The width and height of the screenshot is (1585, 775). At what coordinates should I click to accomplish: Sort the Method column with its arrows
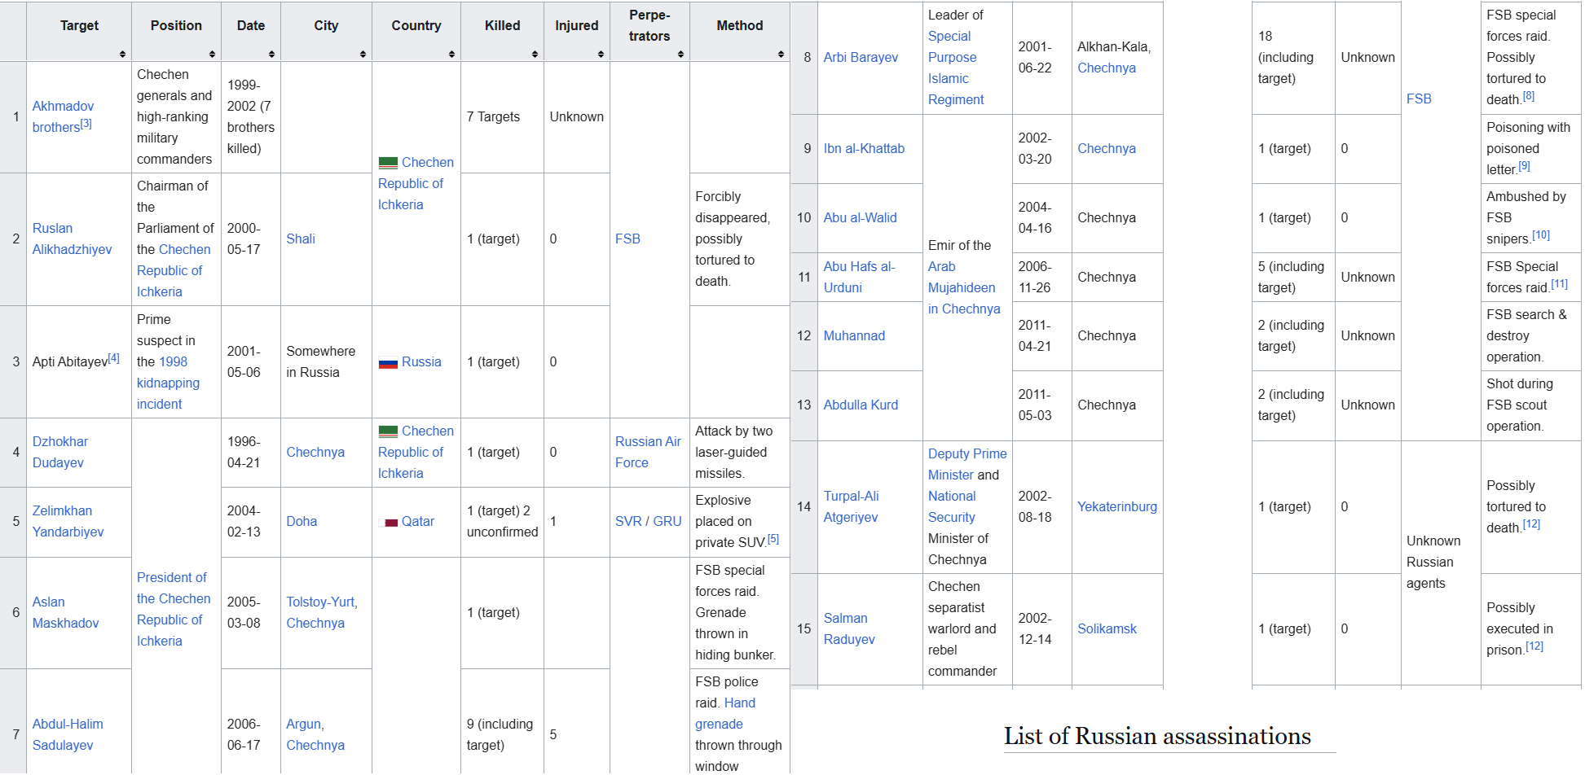(x=781, y=54)
